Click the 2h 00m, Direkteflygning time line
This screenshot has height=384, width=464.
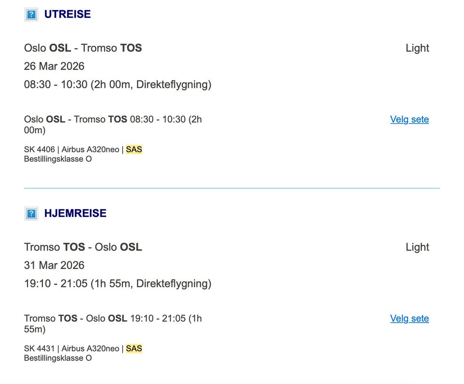(117, 85)
